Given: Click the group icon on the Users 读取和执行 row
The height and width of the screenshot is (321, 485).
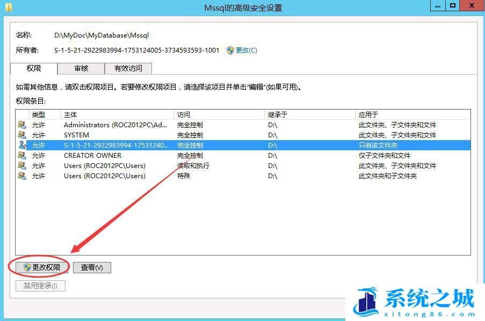Looking at the screenshot, I should tap(22, 166).
